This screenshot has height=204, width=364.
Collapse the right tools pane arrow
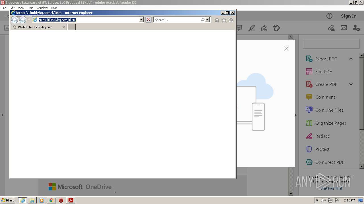[x=296, y=115]
